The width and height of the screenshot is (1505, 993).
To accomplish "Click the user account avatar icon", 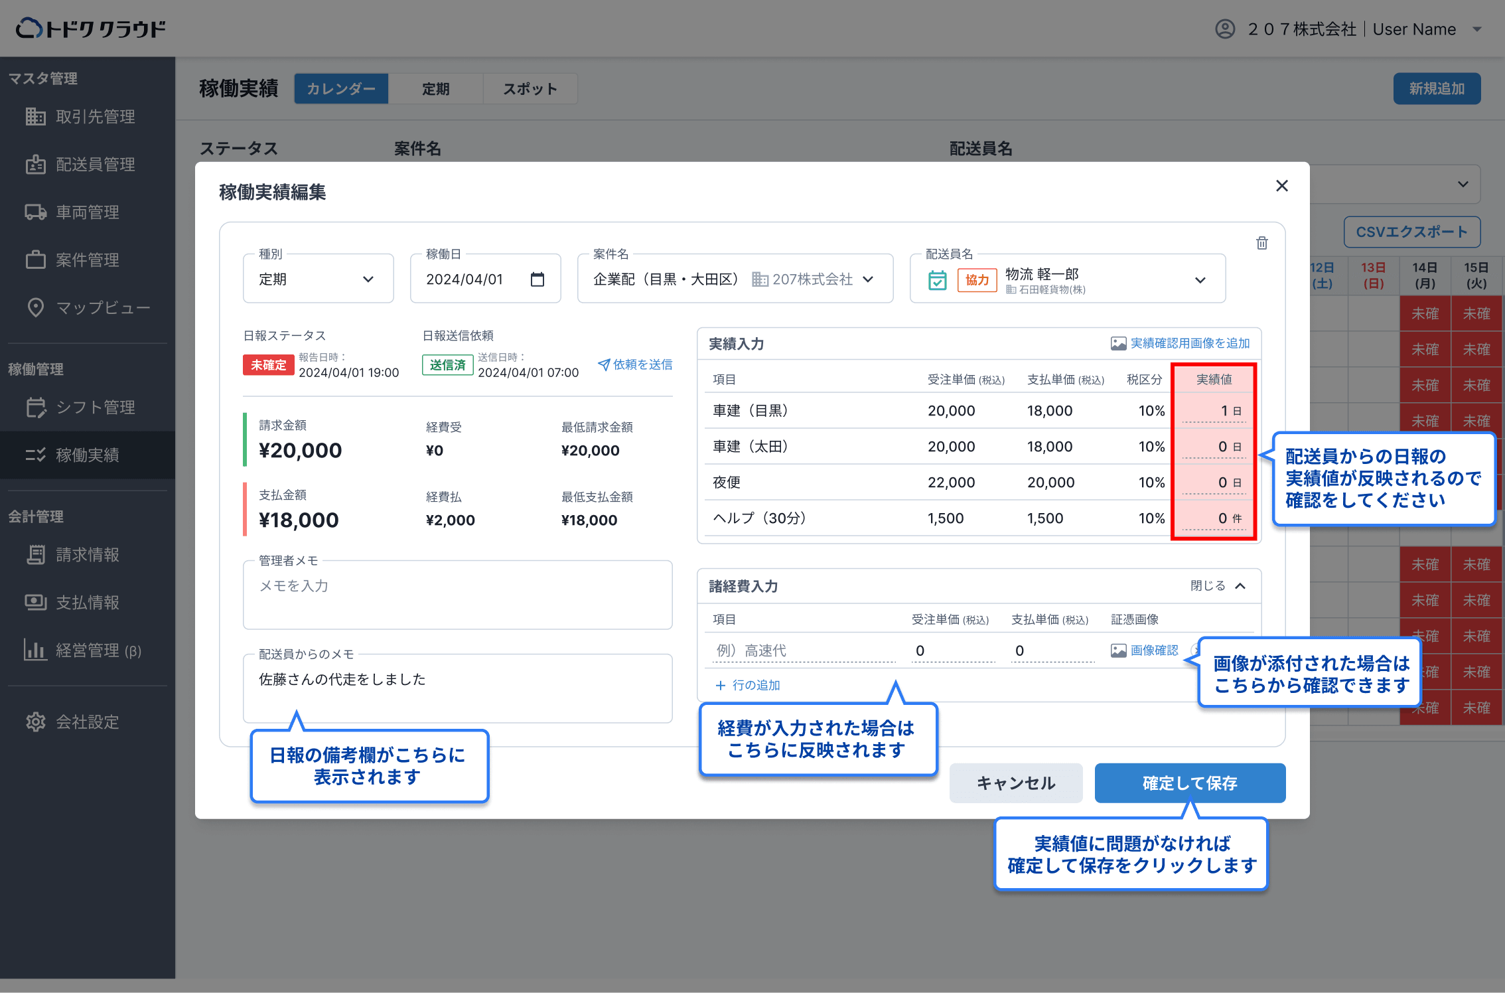I will point(1225,29).
